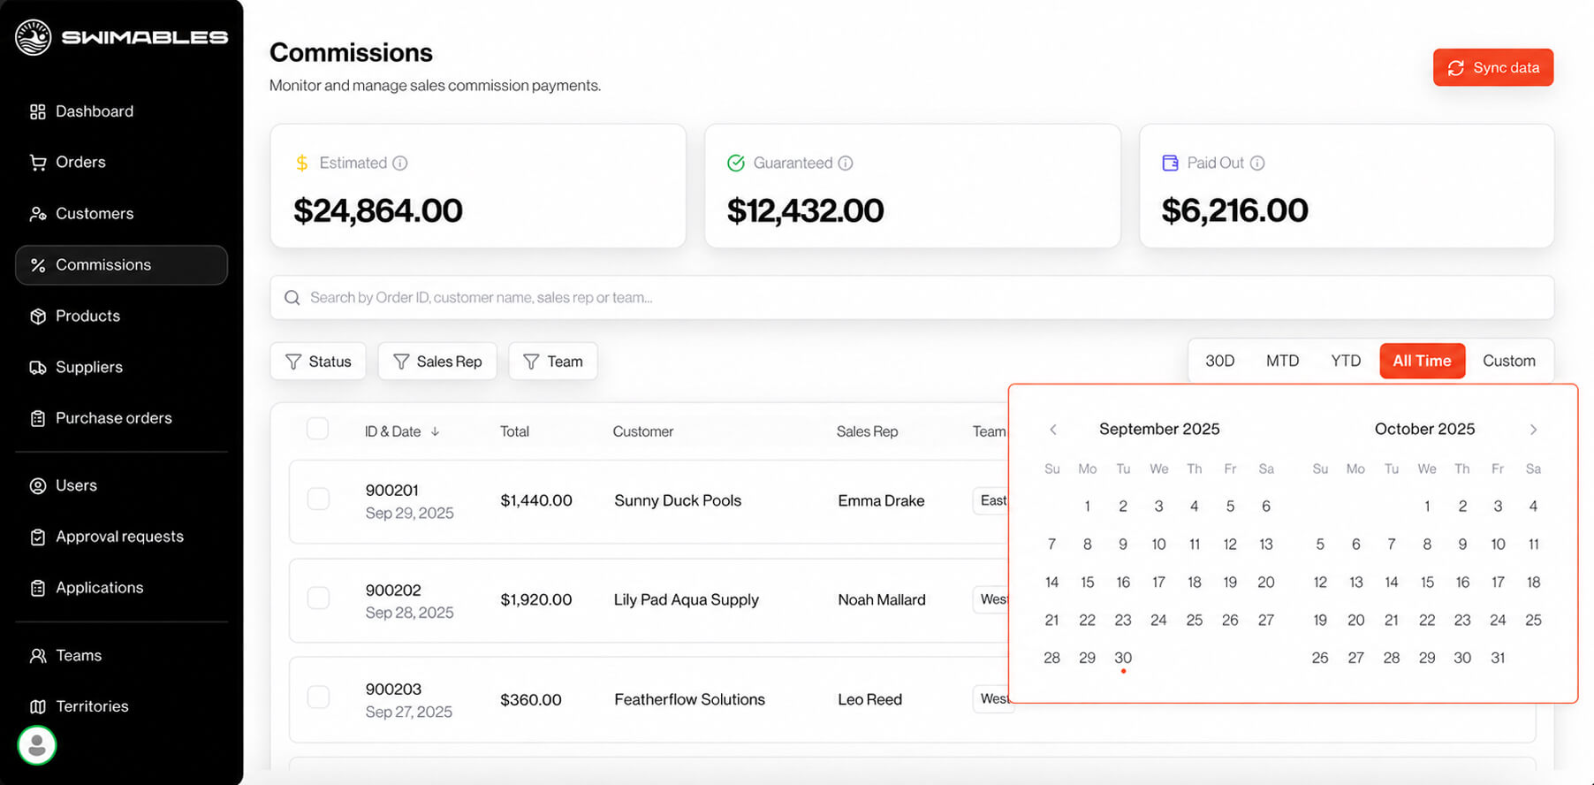Select the YTD range tab
This screenshot has height=785, width=1594.
click(x=1346, y=361)
